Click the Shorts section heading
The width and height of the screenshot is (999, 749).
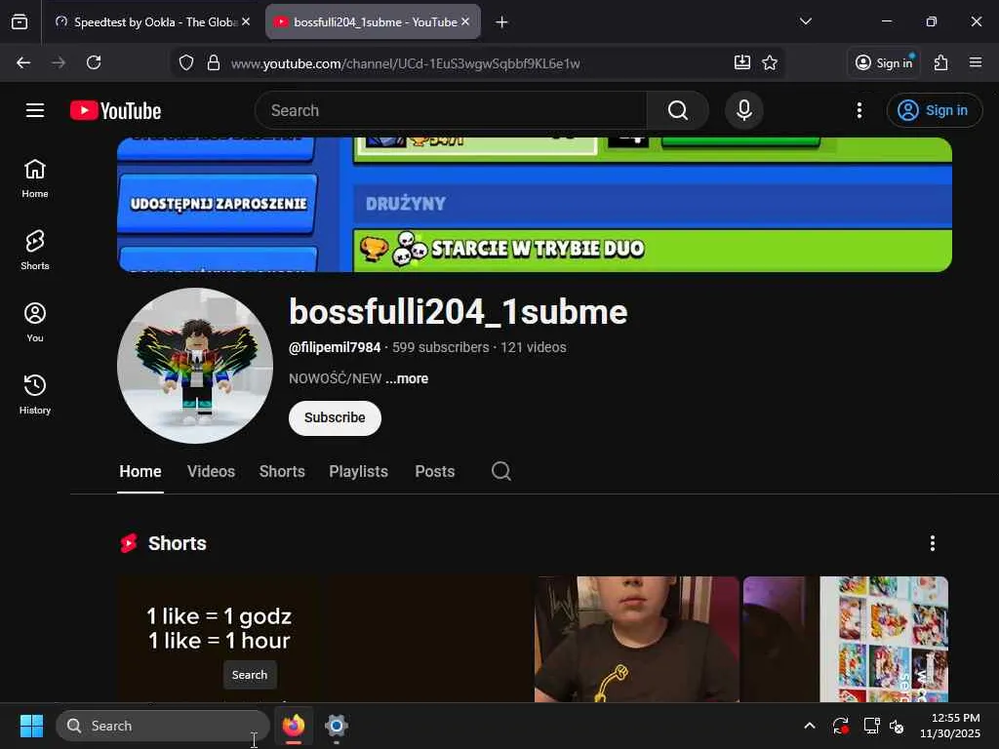pyautogui.click(x=178, y=543)
